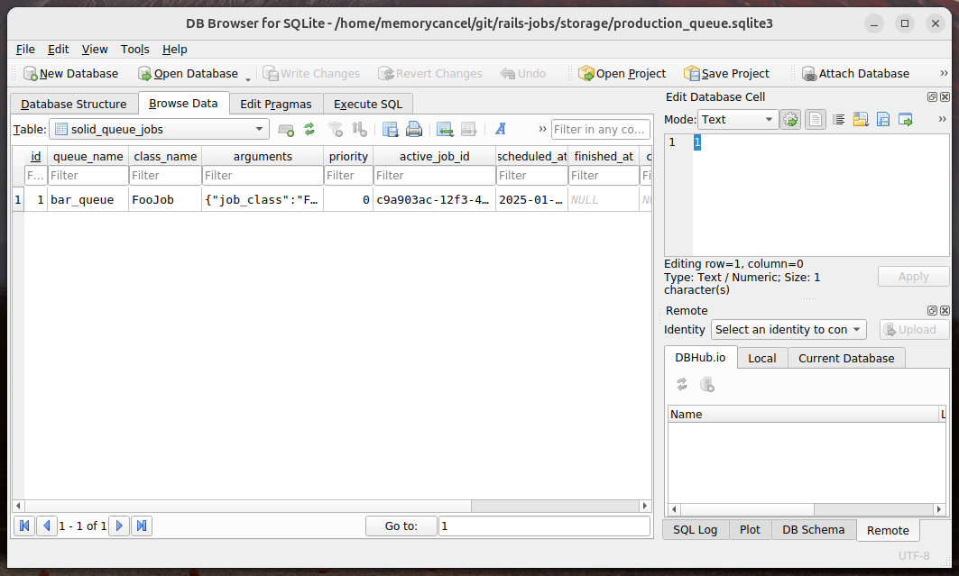Click the blue italic A format icon

click(501, 129)
